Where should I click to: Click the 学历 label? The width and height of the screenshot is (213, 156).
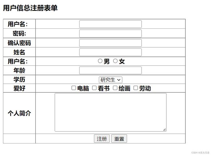point(19,80)
